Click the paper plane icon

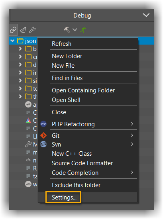point(23,30)
